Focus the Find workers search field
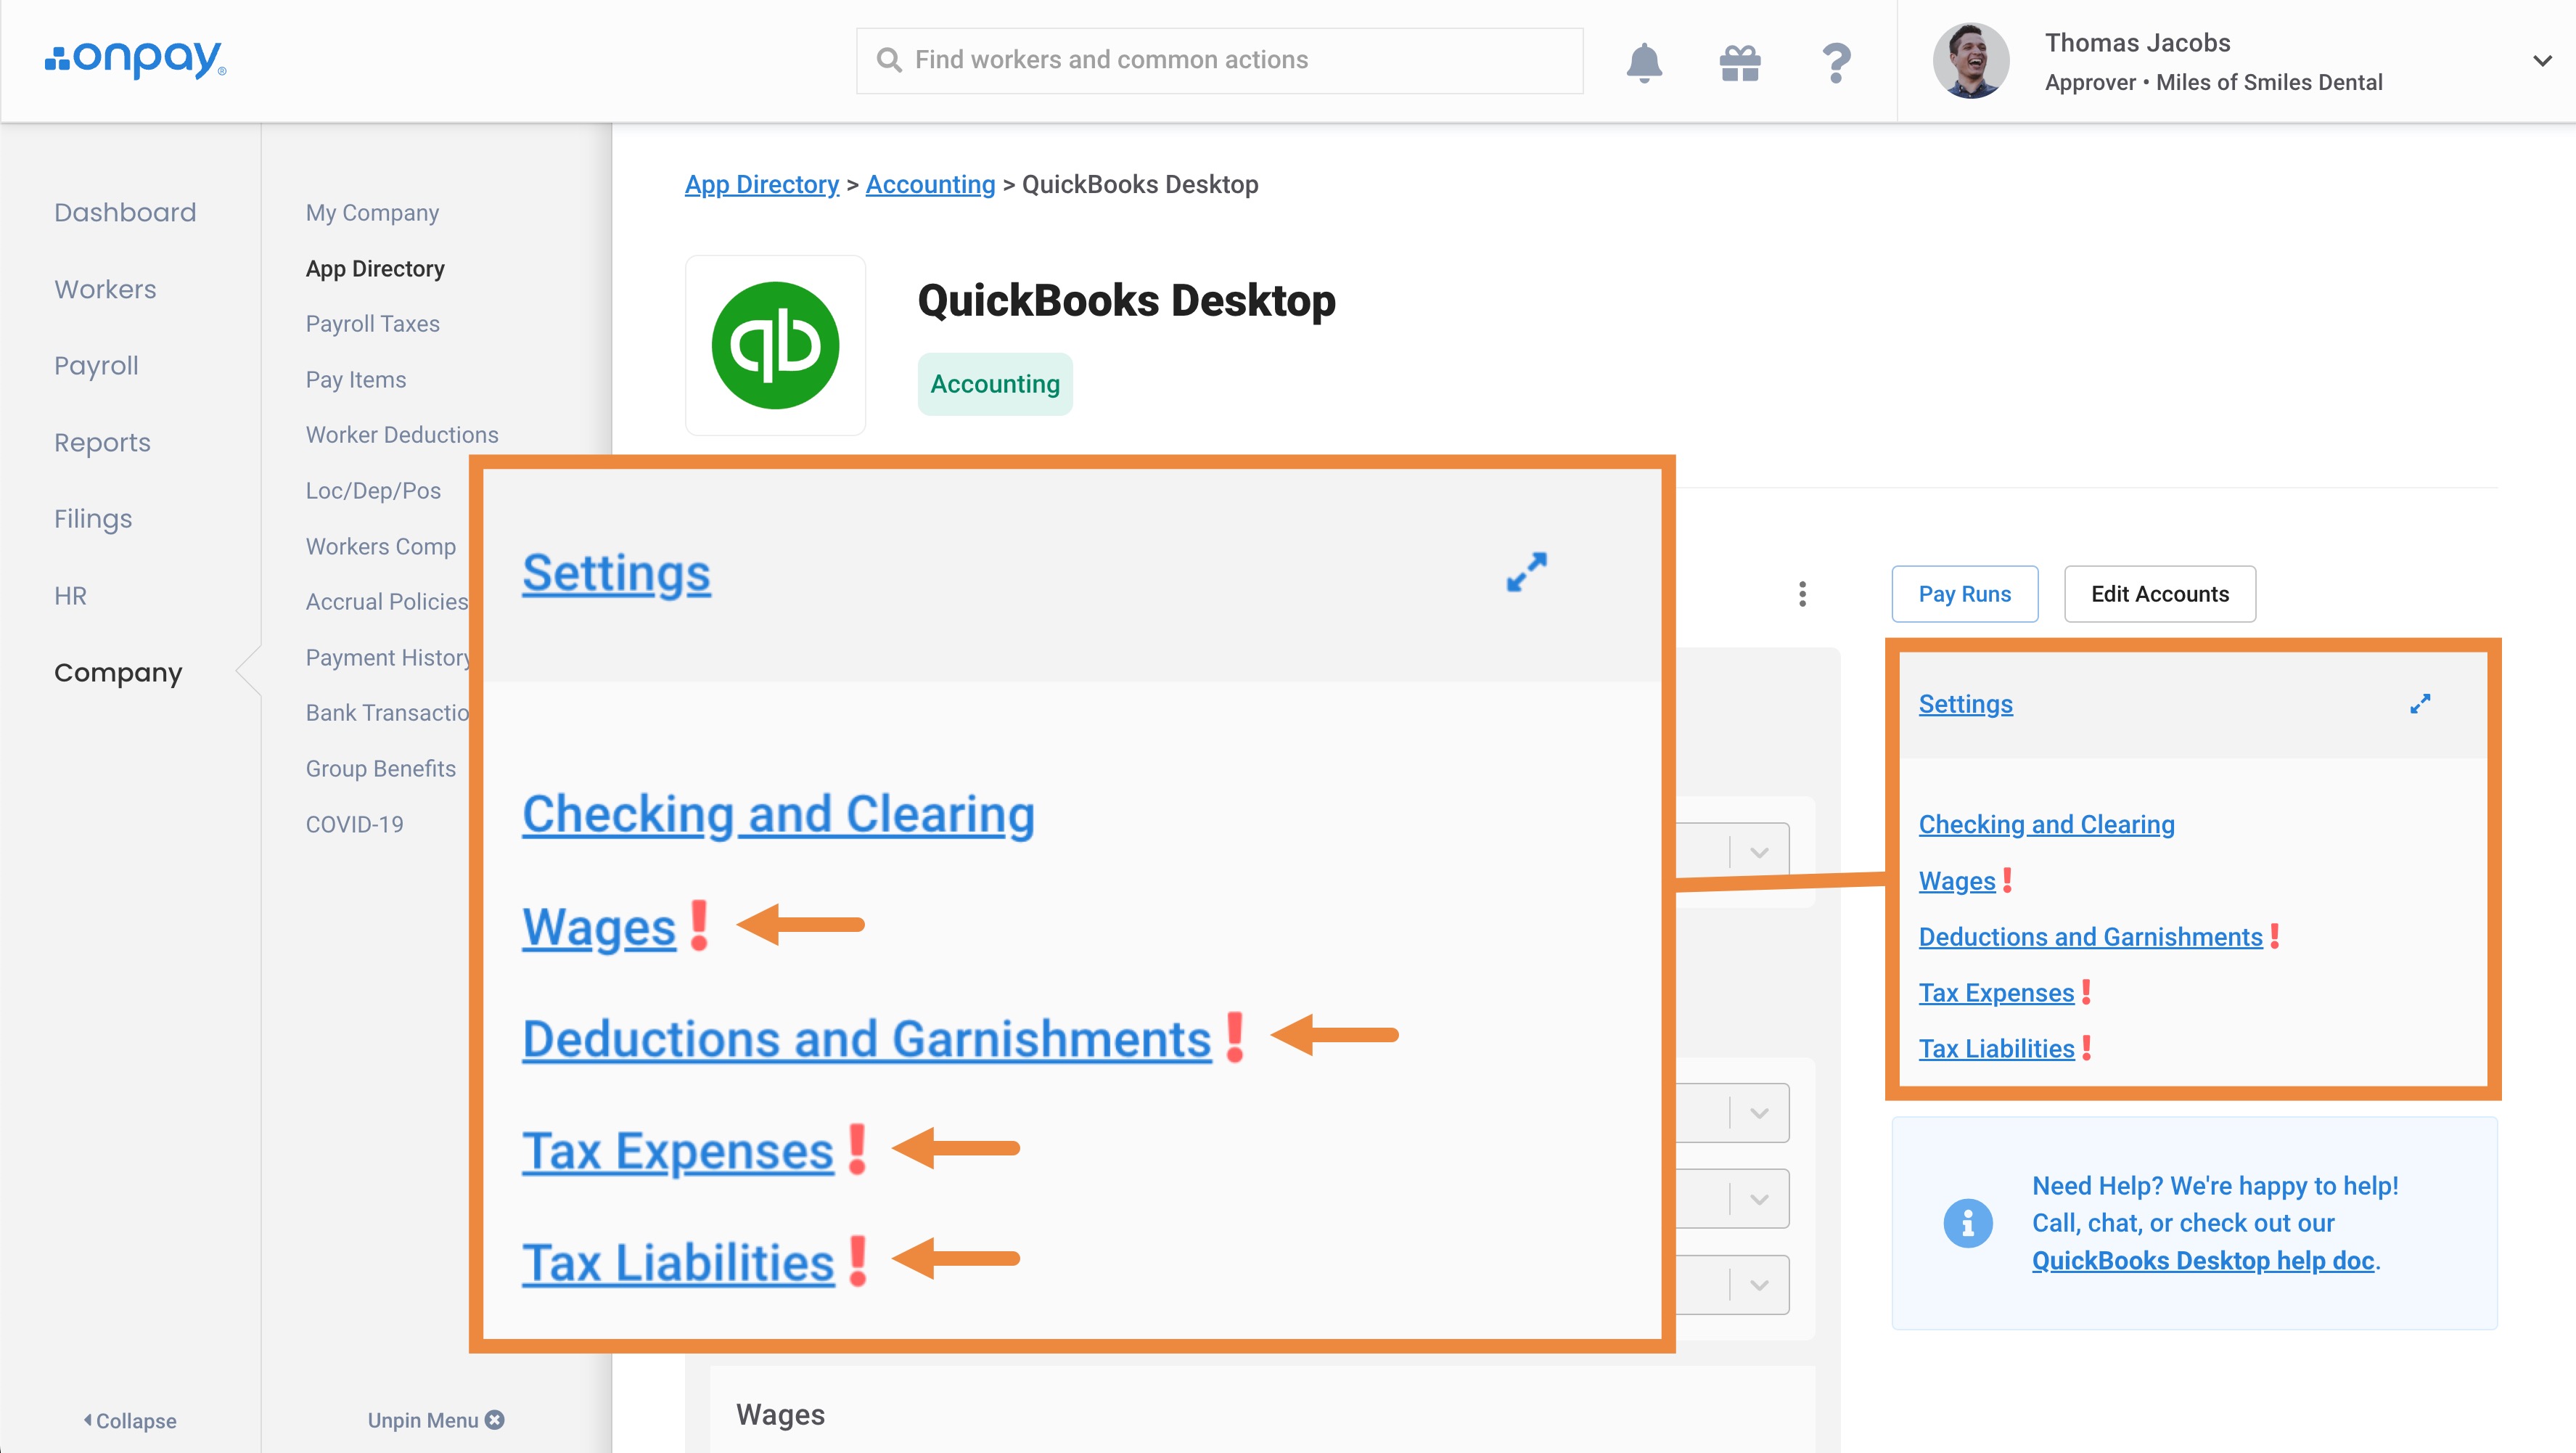 coord(1219,60)
